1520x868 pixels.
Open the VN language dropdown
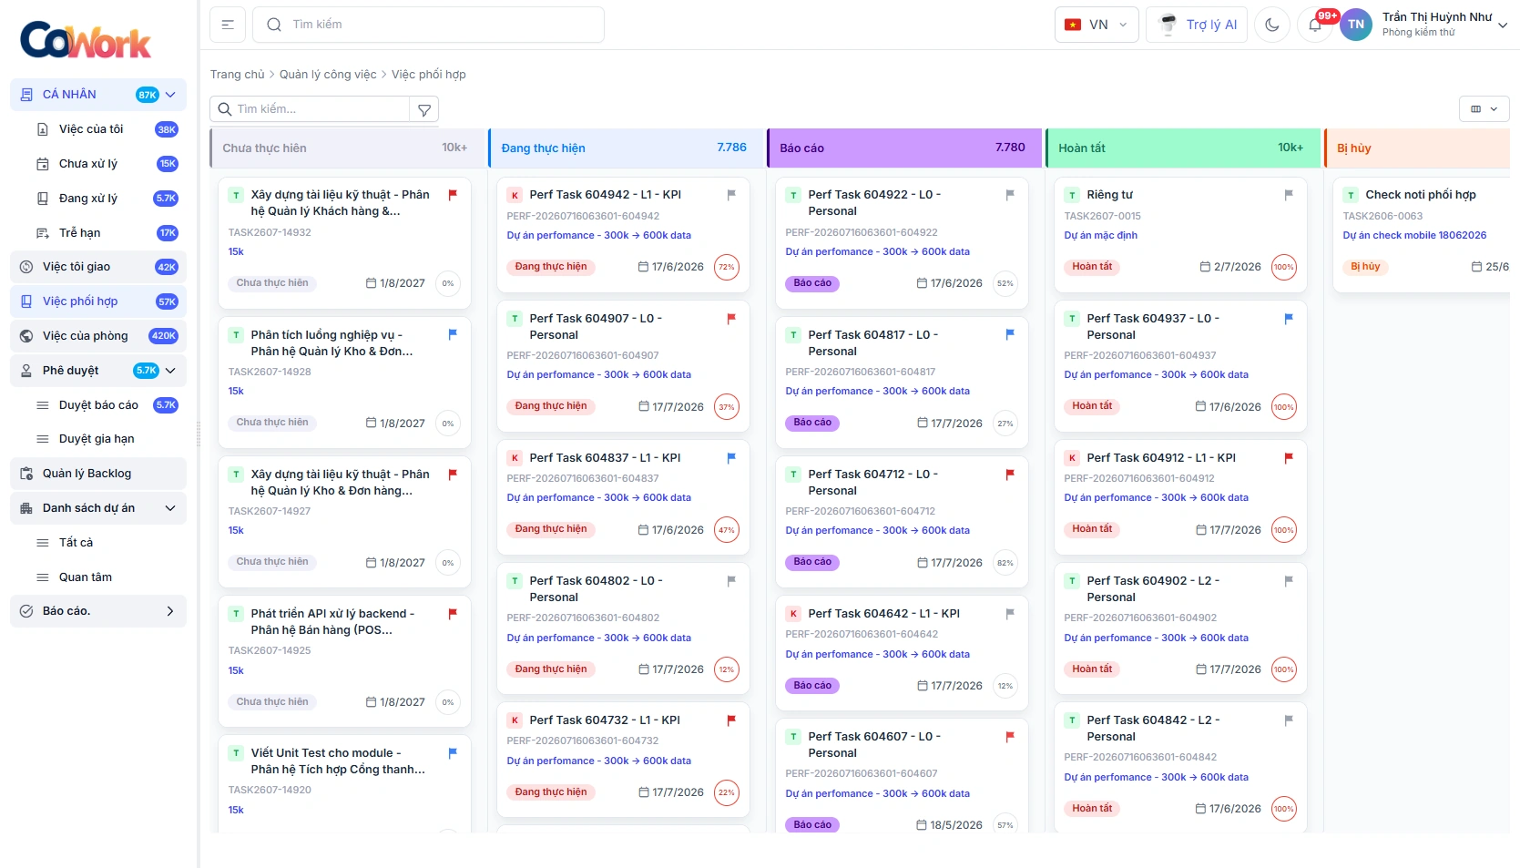click(x=1097, y=25)
